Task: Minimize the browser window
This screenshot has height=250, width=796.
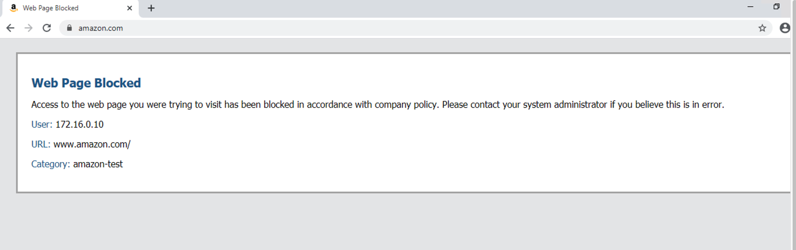Action: pos(751,7)
